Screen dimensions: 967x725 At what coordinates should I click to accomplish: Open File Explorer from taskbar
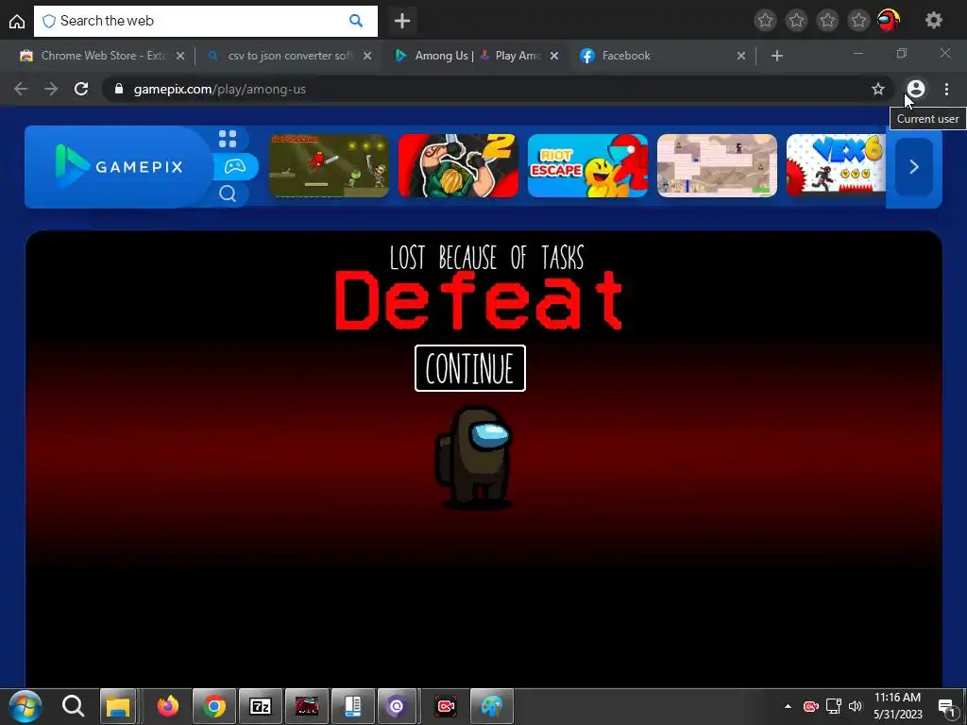click(x=118, y=706)
